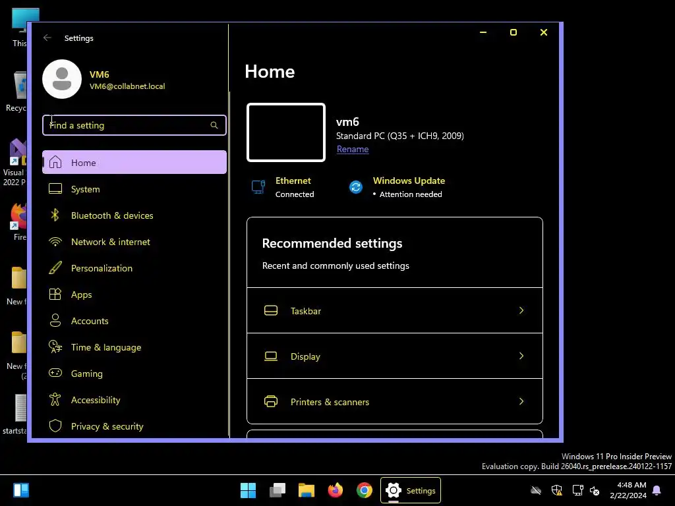Click the VM6 user avatar picture
The width and height of the screenshot is (675, 506).
(x=62, y=79)
